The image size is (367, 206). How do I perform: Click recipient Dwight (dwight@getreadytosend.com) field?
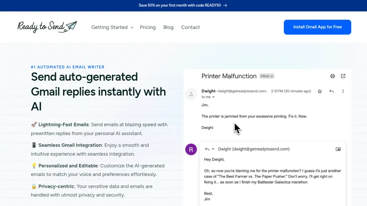pos(254,149)
